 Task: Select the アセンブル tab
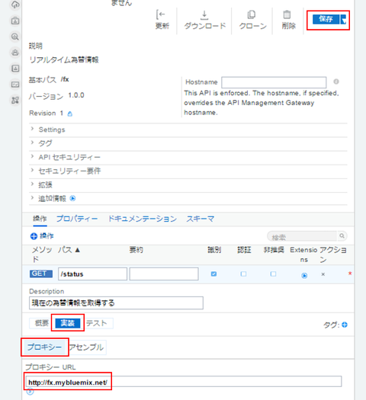click(86, 347)
